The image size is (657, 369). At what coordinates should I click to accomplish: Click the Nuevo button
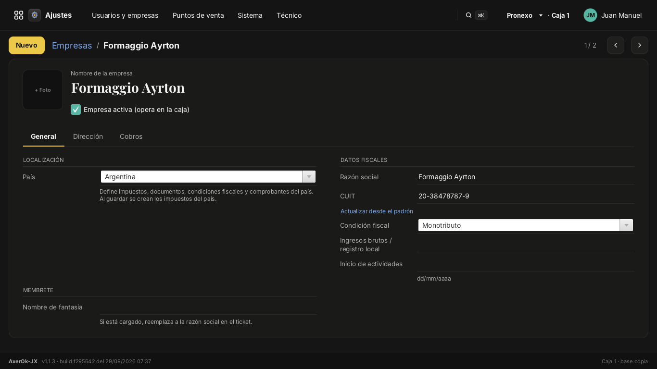[26, 45]
